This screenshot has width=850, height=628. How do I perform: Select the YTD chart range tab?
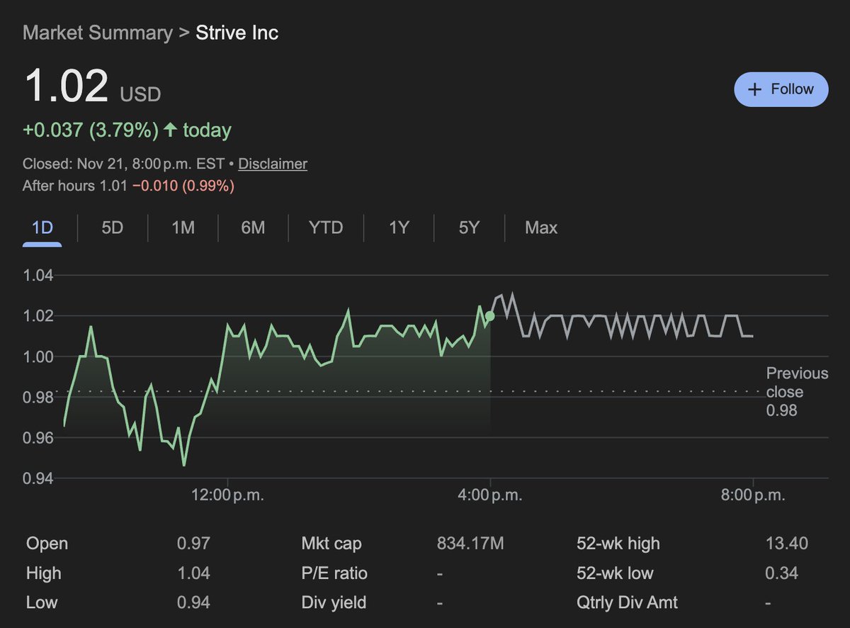tap(326, 228)
